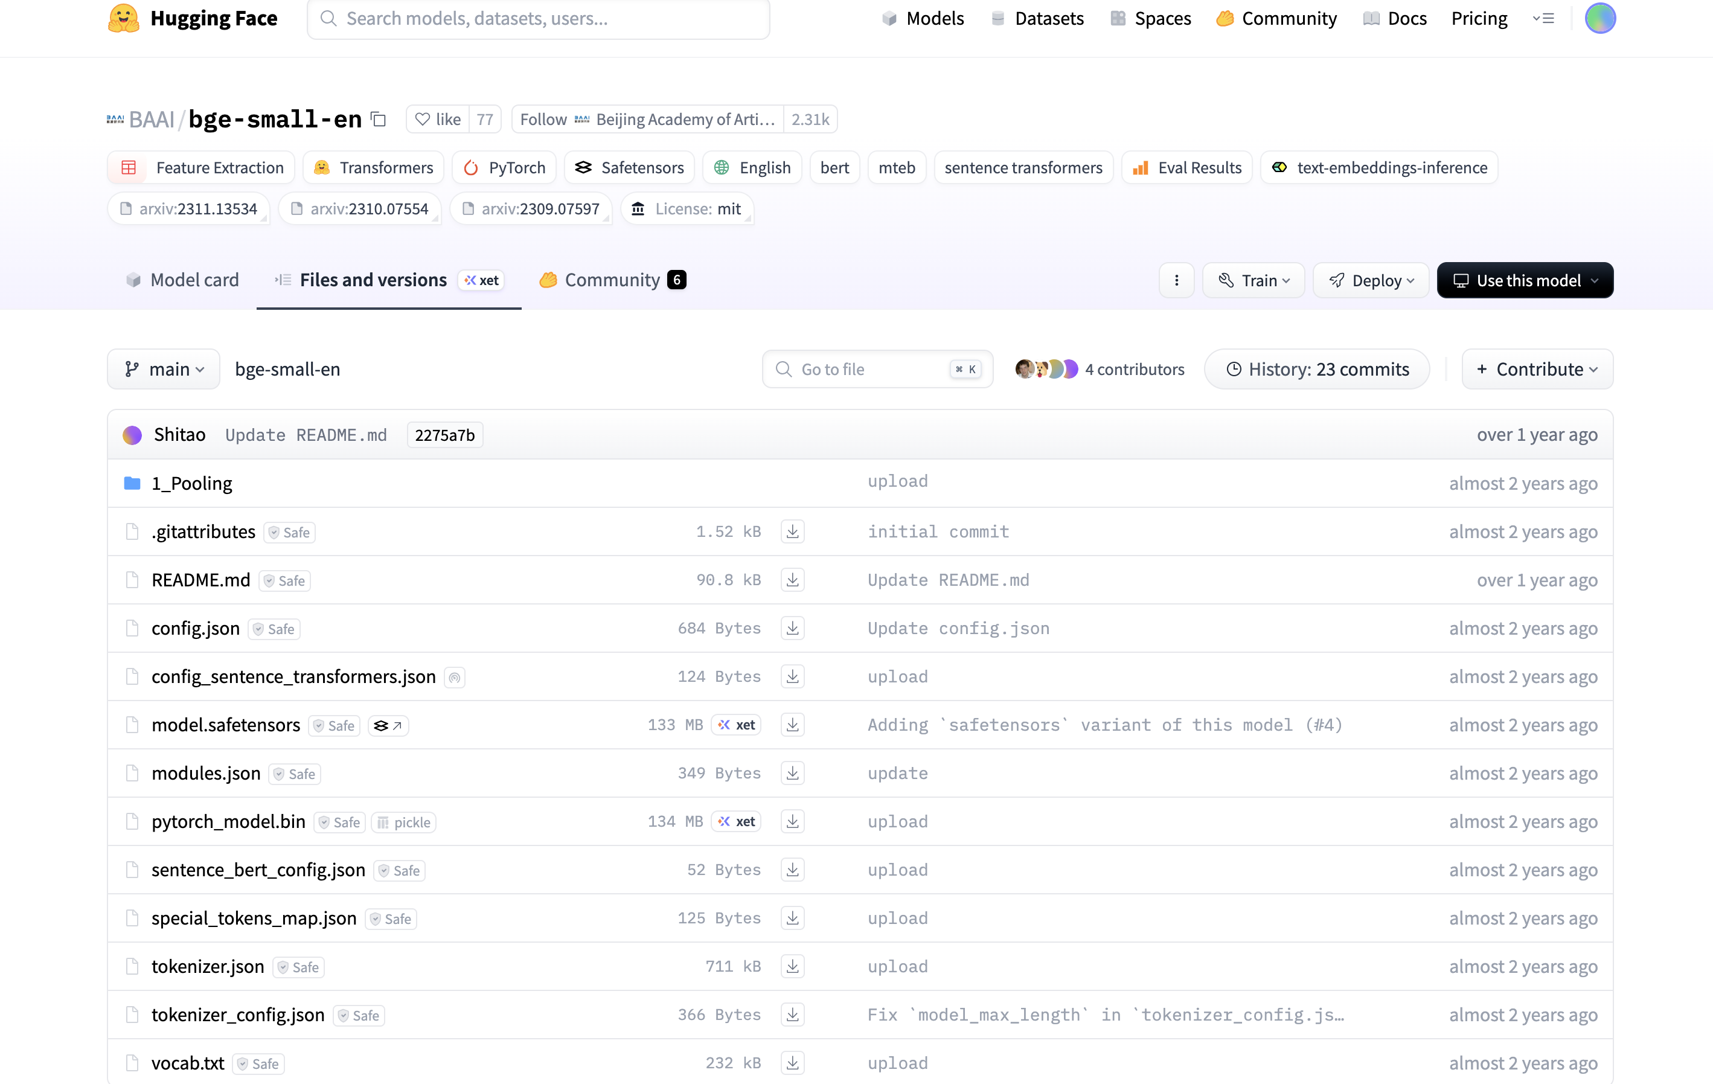The height and width of the screenshot is (1084, 1713).
Task: Click the PyTorch tag
Action: point(504,168)
